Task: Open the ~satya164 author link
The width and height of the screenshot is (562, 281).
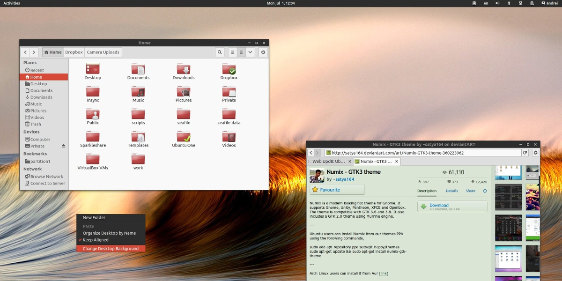Action: [x=343, y=179]
